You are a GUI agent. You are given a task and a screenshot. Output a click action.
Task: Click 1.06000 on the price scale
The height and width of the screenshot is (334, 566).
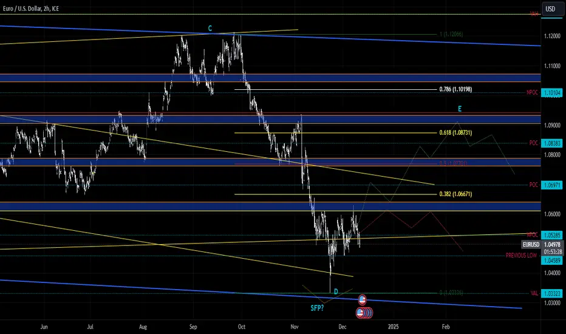pyautogui.click(x=552, y=214)
